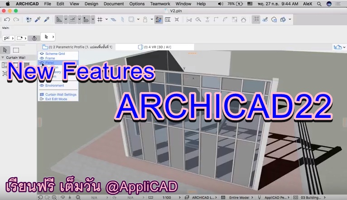The image size is (347, 200).
Task: Open the Guide Lines dropdown arrow
Action: tap(66, 20)
